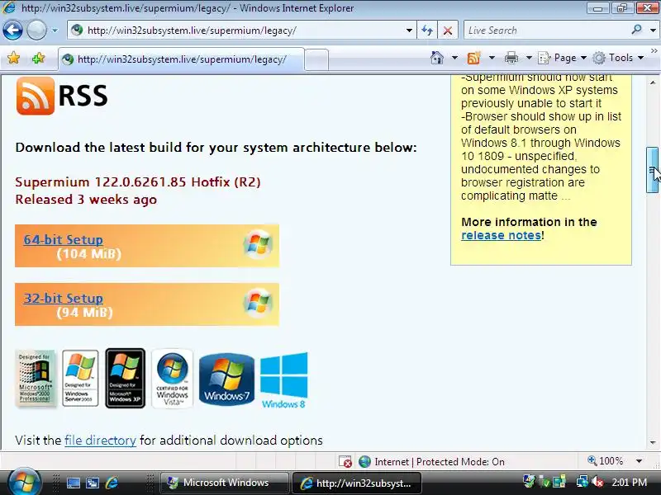Open the recent pages dropdown arrow
Viewport: 661px width, 495px height.
[55, 31]
